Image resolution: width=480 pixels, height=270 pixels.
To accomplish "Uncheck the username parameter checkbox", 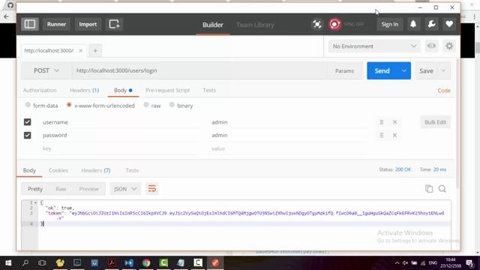I will pyautogui.click(x=27, y=122).
